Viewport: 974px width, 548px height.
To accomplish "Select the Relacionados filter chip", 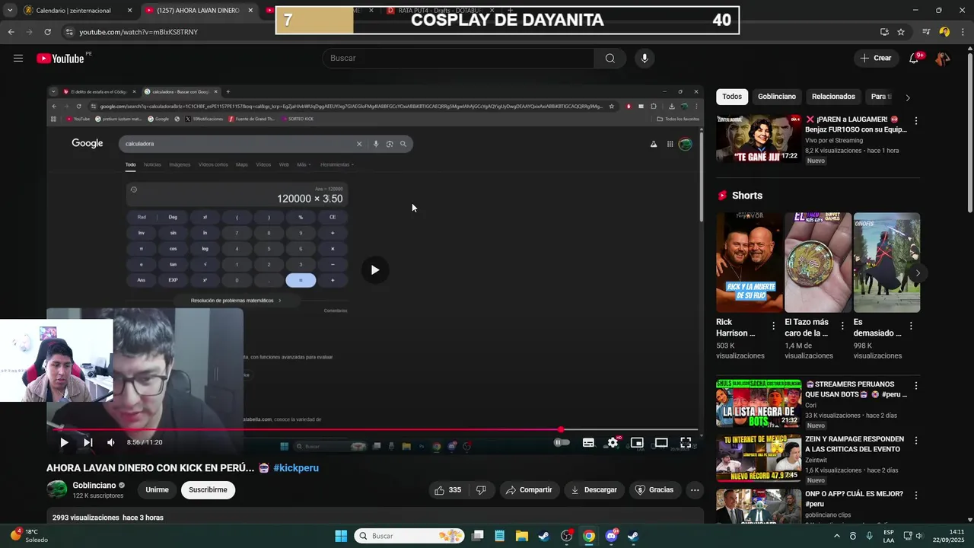I will point(833,97).
